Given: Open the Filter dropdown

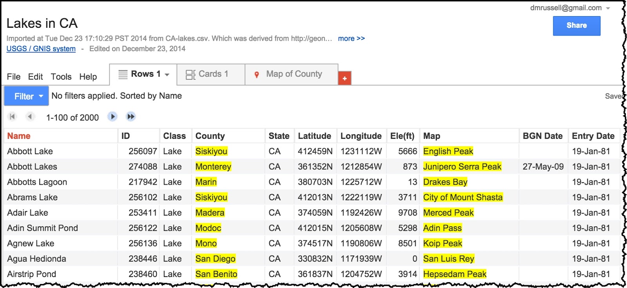Looking at the screenshot, I should point(26,96).
